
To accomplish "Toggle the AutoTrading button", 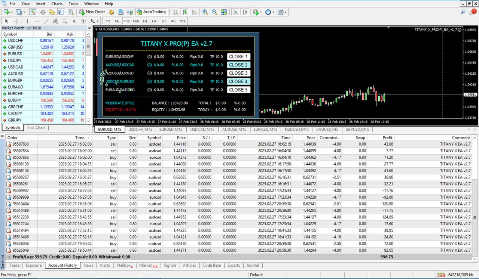I will 151,12.
